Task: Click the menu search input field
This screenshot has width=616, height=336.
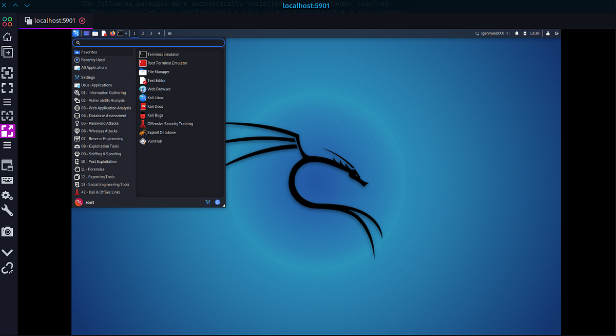Action: pos(149,43)
